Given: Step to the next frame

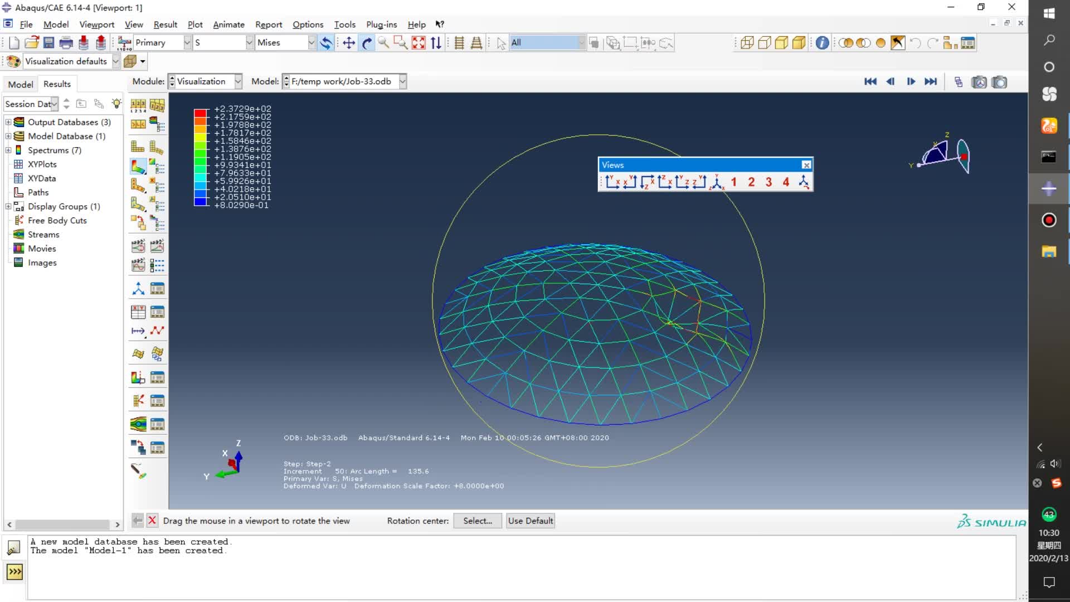Looking at the screenshot, I should coord(911,81).
